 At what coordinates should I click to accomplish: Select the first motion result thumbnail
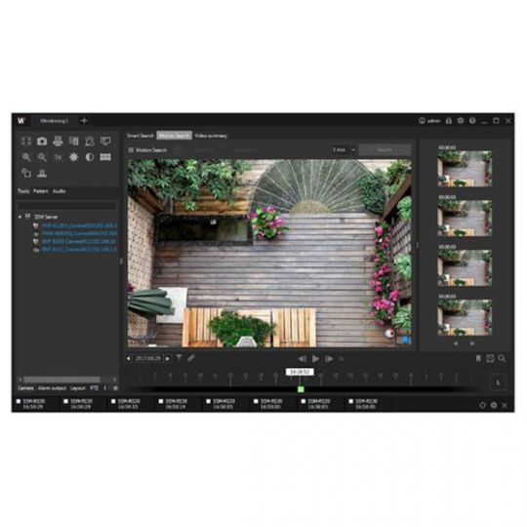(x=465, y=169)
